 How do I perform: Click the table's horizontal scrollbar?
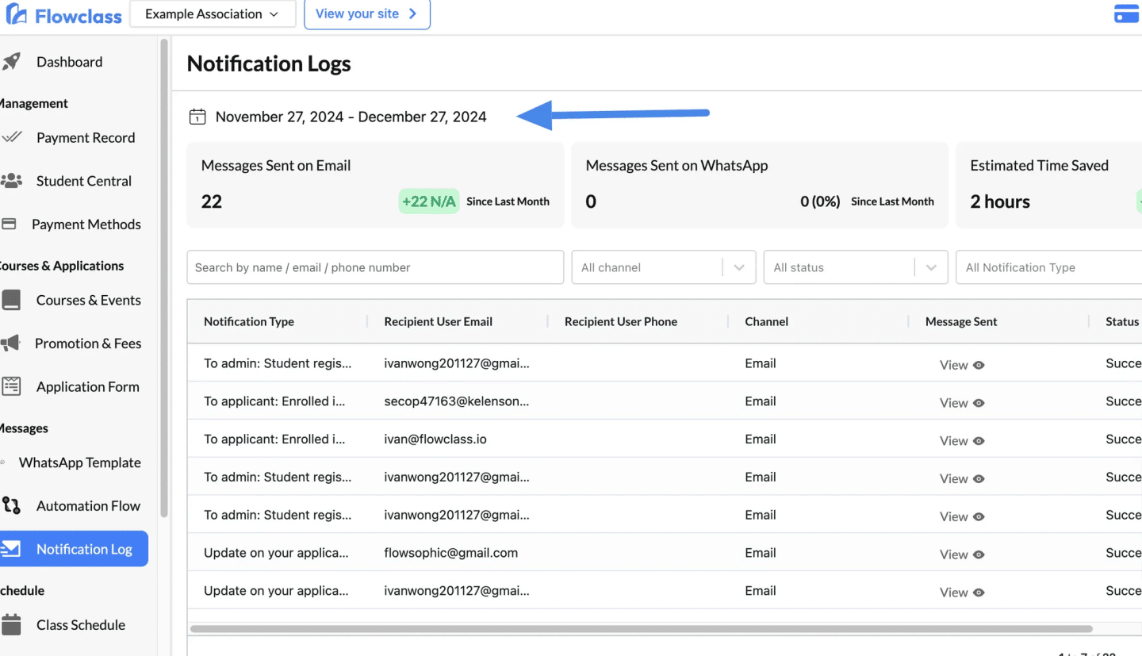pos(641,629)
